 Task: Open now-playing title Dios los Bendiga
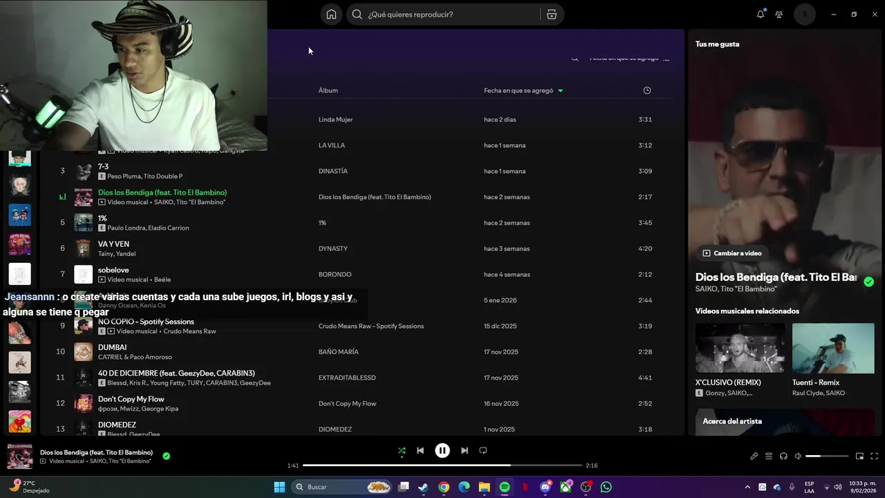[x=96, y=452]
